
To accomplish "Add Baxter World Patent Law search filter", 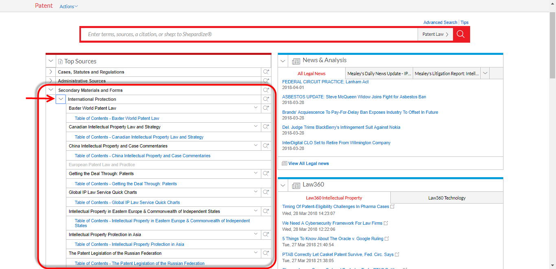I will (266, 108).
